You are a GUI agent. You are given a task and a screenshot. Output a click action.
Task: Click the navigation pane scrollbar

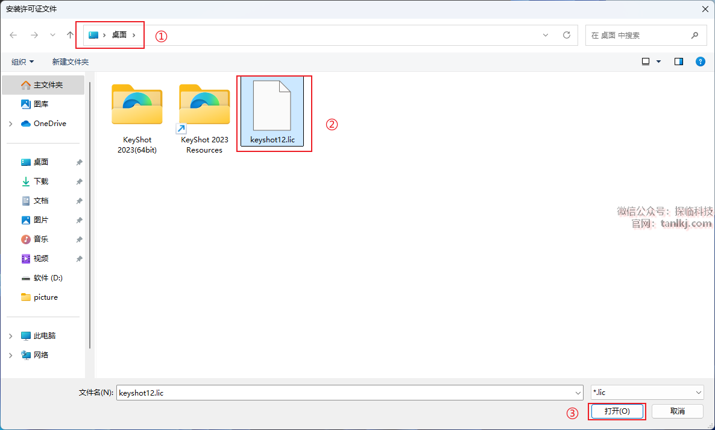(90, 214)
